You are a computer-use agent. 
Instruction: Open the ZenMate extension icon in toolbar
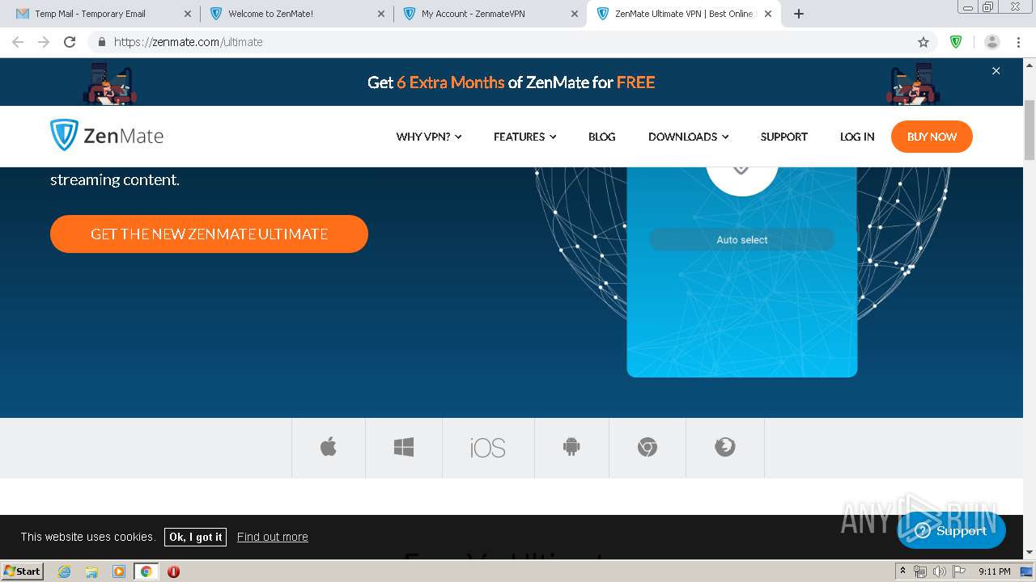pyautogui.click(x=956, y=42)
